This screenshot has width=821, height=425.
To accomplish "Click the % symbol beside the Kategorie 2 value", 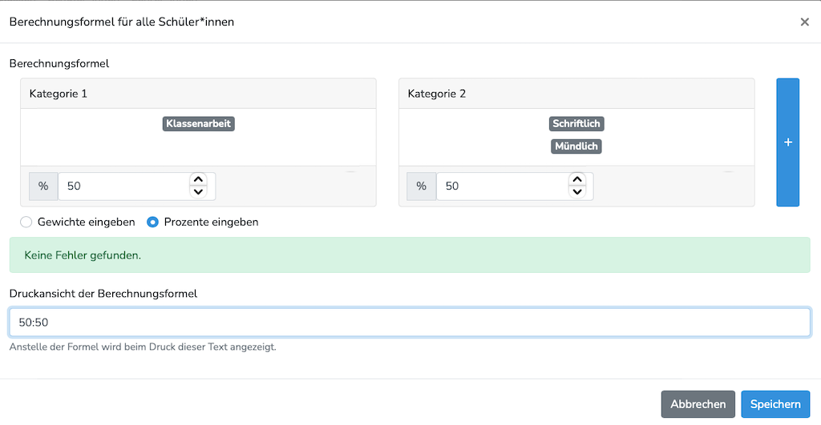I will [422, 186].
